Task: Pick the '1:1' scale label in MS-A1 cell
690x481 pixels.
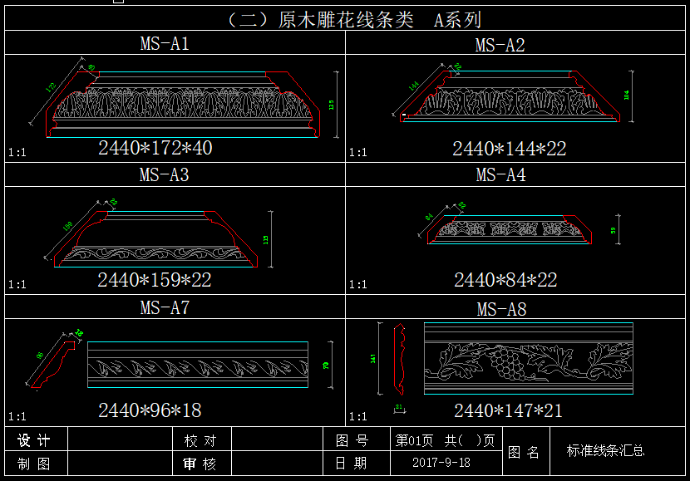Action: click(x=17, y=153)
